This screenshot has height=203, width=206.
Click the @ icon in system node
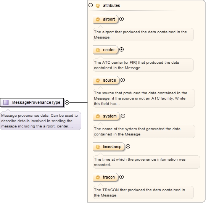coord(98,116)
